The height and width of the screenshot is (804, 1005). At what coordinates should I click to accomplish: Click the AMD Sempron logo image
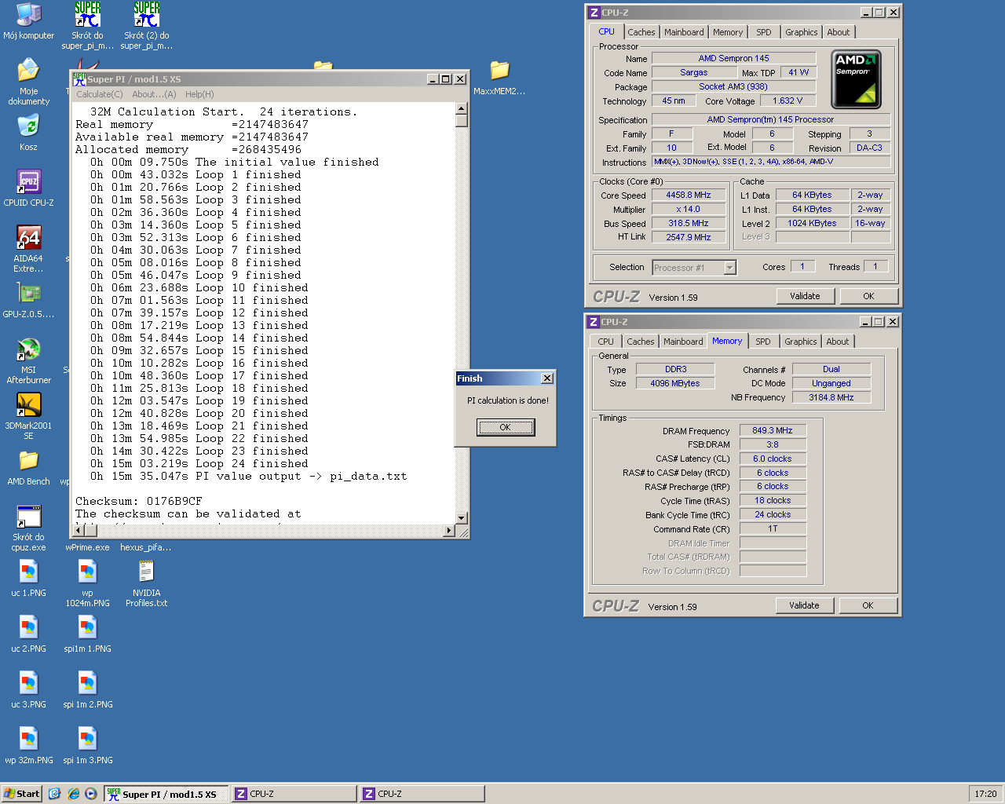(x=856, y=79)
